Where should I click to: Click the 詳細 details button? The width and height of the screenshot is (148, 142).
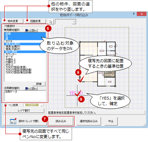pos(39,84)
